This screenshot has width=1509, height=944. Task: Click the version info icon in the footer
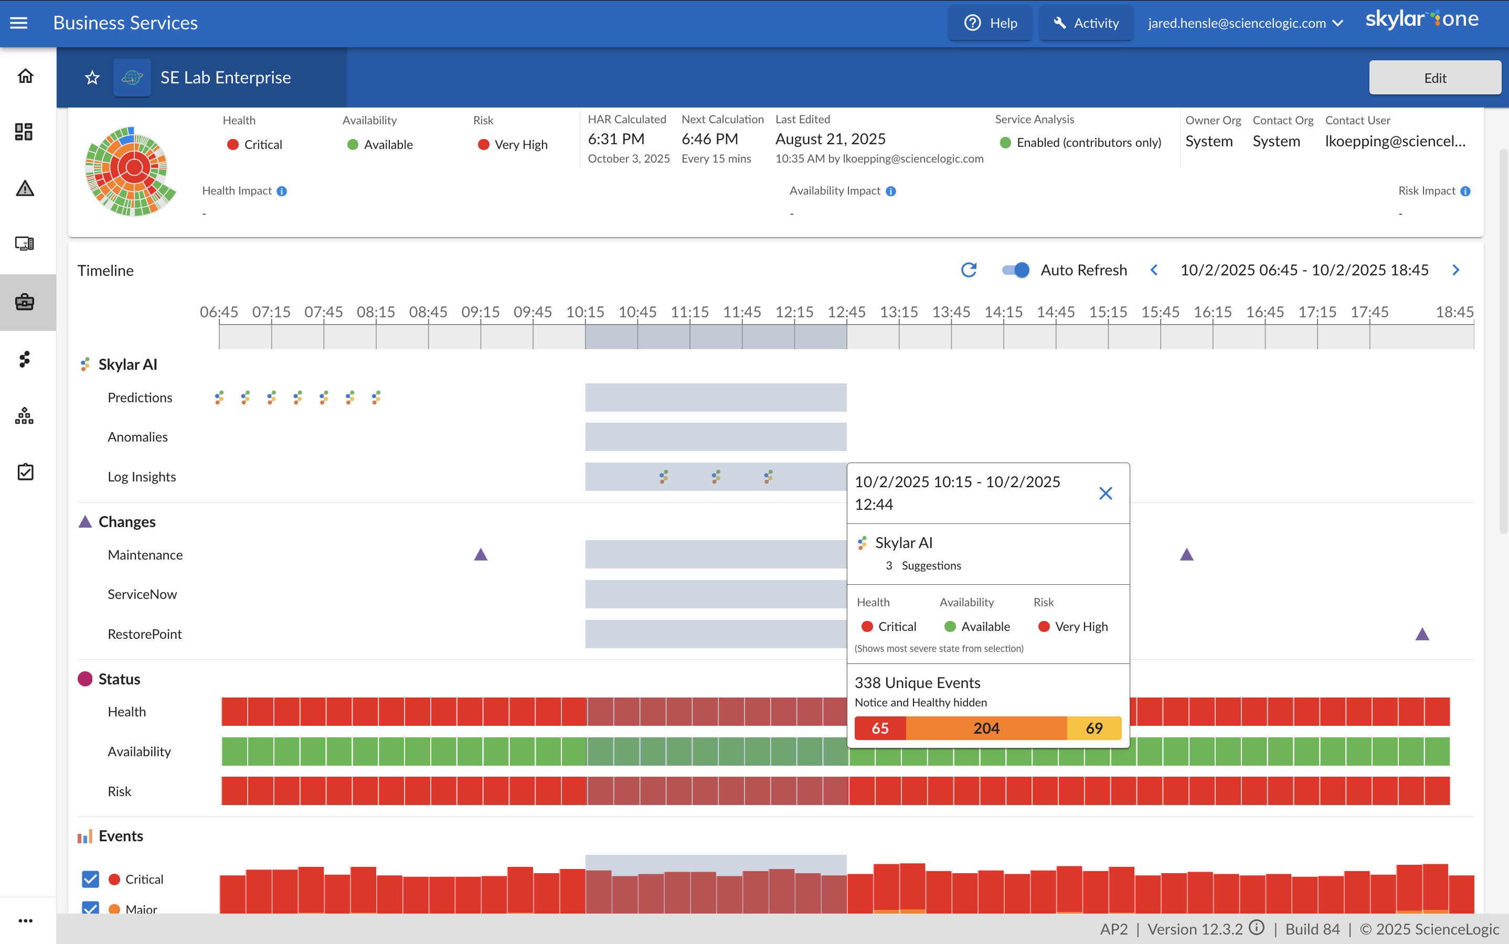[1257, 928]
